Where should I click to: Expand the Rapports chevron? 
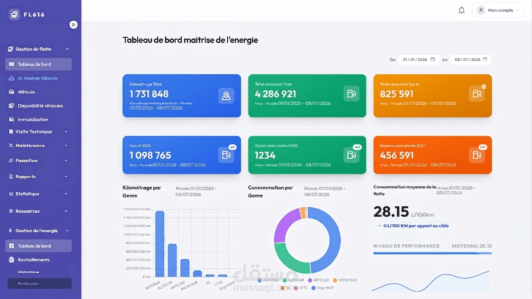tap(66, 177)
